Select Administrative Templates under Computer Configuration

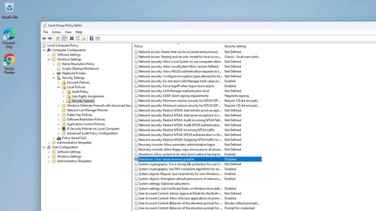(x=74, y=142)
